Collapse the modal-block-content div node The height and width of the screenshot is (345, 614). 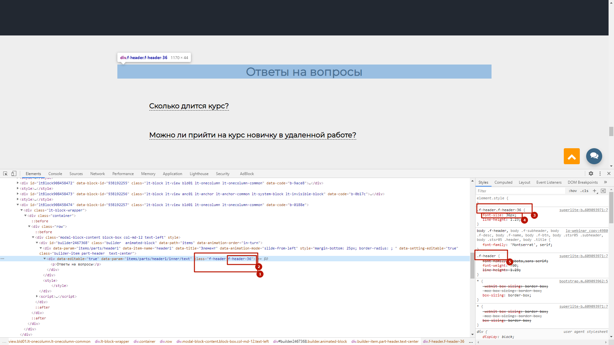click(33, 237)
